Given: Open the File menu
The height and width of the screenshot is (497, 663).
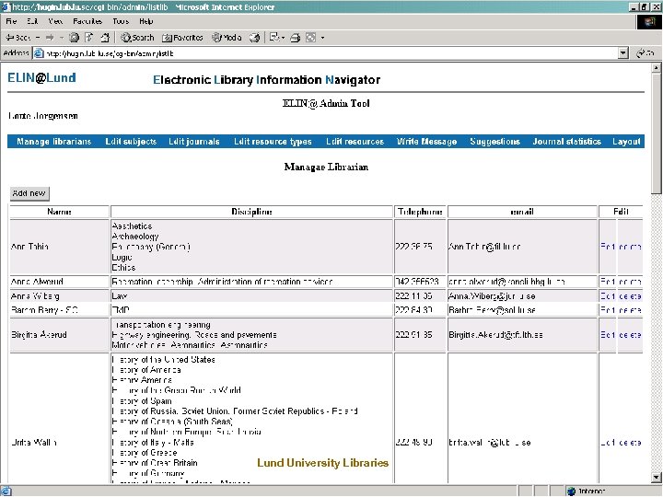Looking at the screenshot, I should coord(11,21).
